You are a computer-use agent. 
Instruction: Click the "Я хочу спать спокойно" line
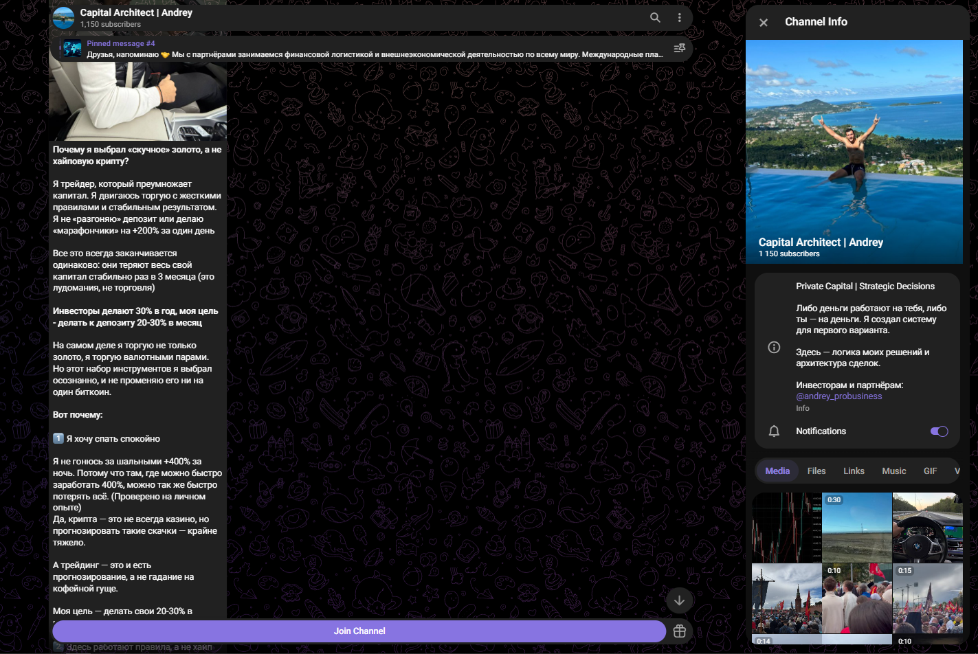113,439
